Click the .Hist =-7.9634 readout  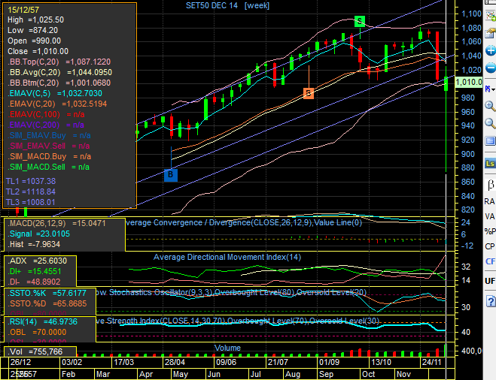click(34, 244)
